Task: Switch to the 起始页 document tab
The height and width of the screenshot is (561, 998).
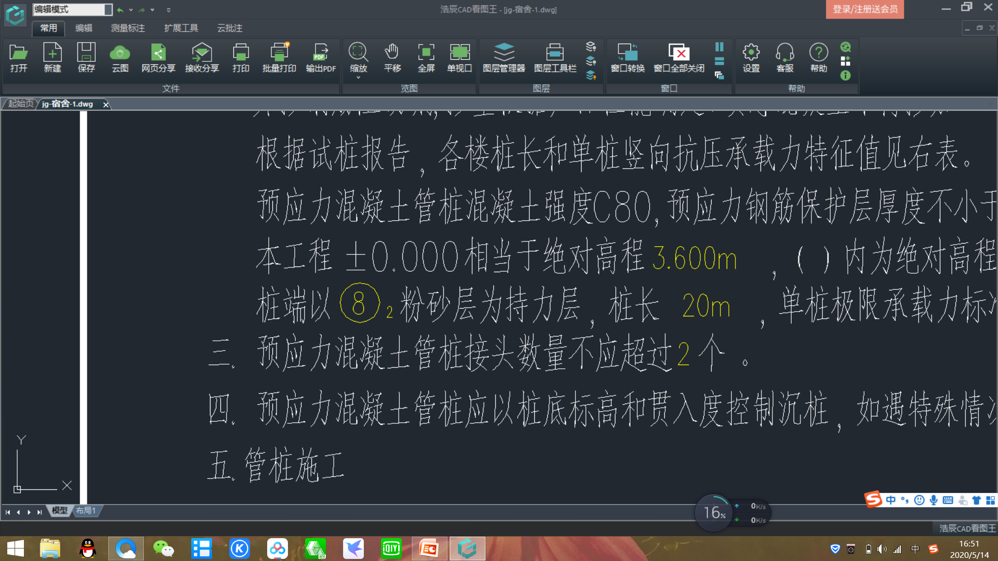Action: (x=21, y=104)
